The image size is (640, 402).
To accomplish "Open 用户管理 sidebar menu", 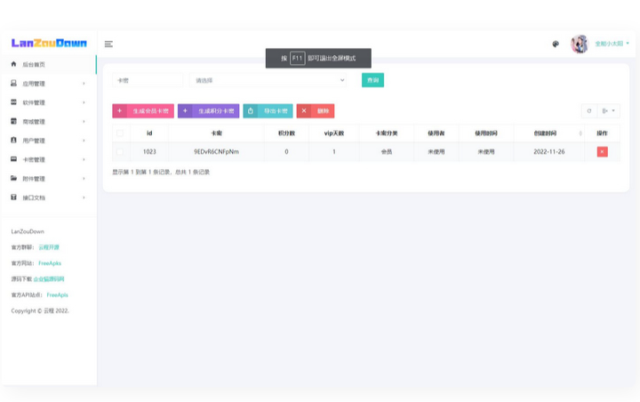I will pyautogui.click(x=49, y=141).
